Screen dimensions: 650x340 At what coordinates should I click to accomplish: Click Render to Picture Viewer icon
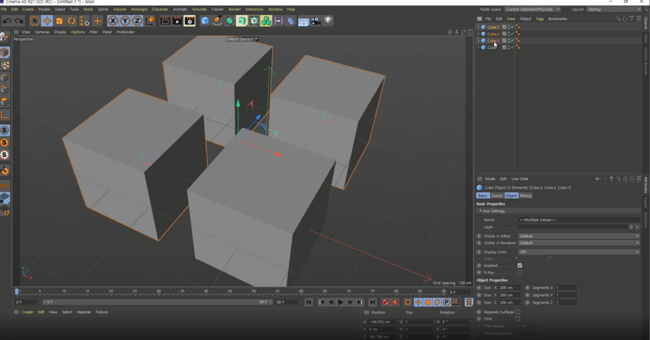point(177,21)
